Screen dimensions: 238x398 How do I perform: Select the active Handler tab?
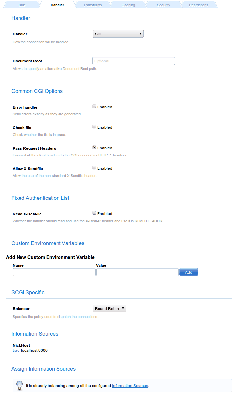[x=57, y=5]
